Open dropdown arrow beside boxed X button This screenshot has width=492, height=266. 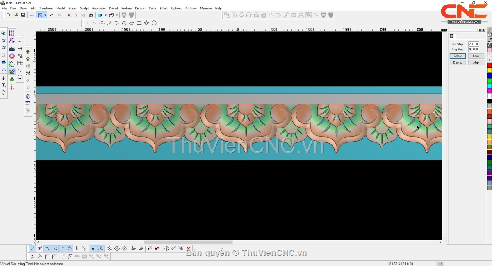[x=46, y=15]
